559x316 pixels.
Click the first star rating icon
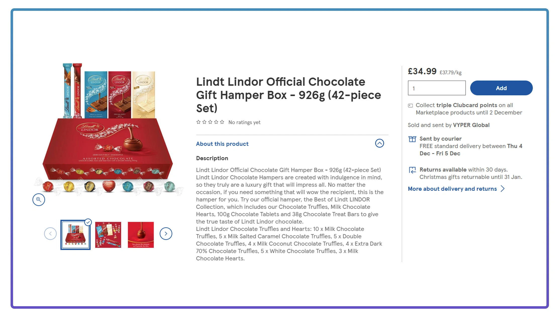(198, 122)
